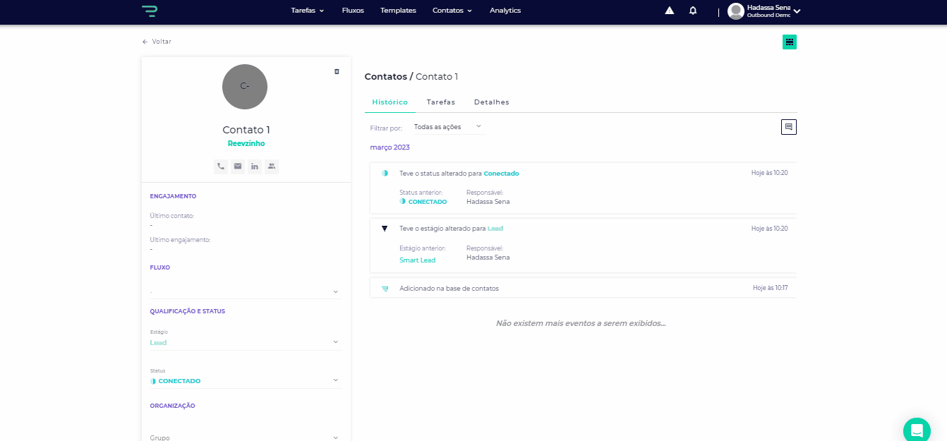947x441 pixels.
Task: Open the contact's LinkedIn icon
Action: 255,167
